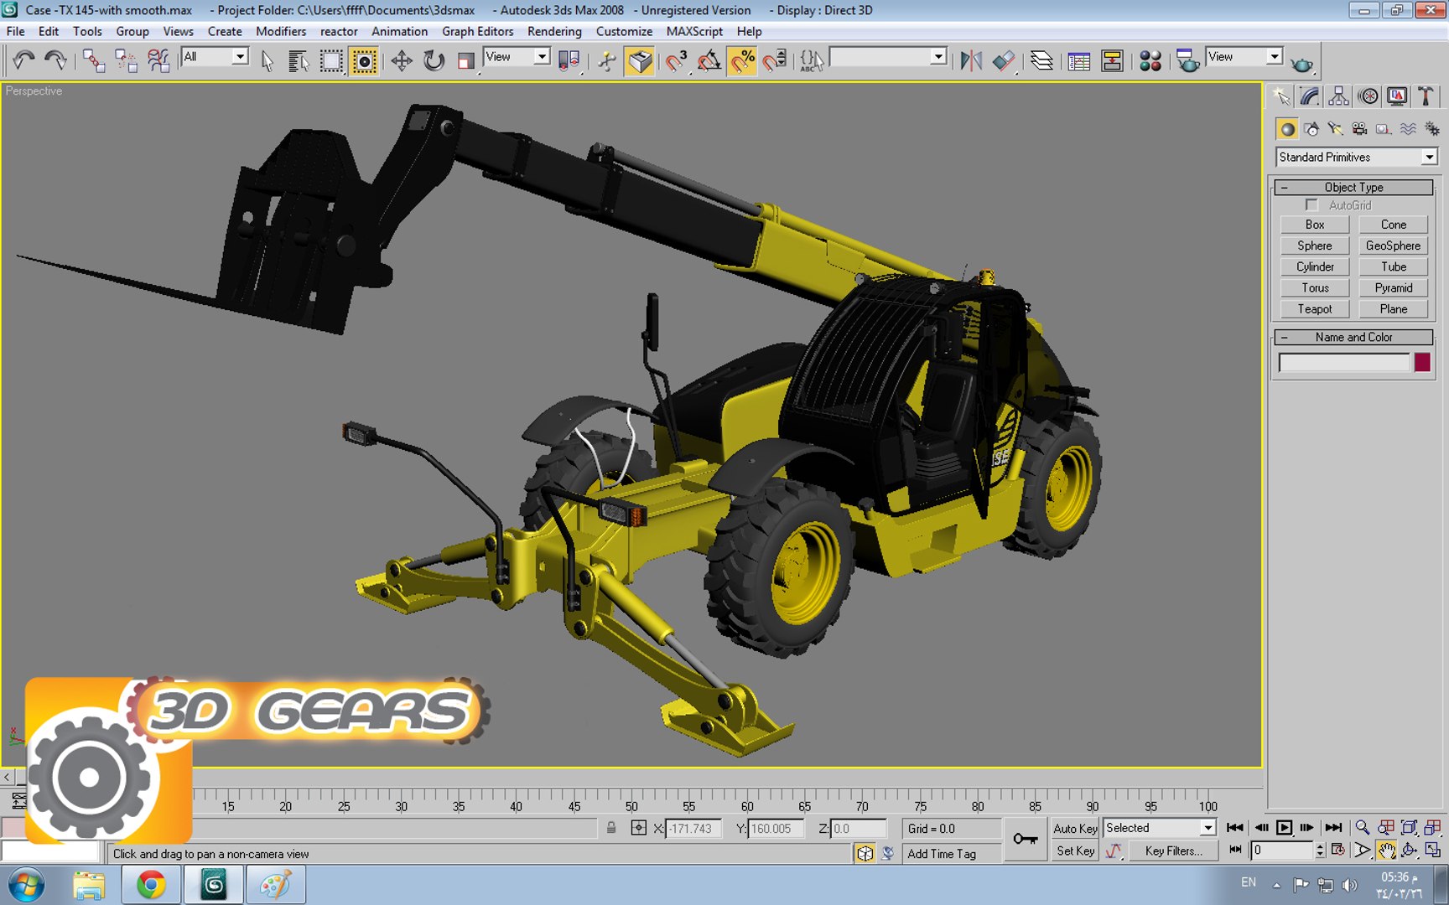Select the Cameras category icon
Image resolution: width=1449 pixels, height=905 pixels.
(x=1359, y=129)
